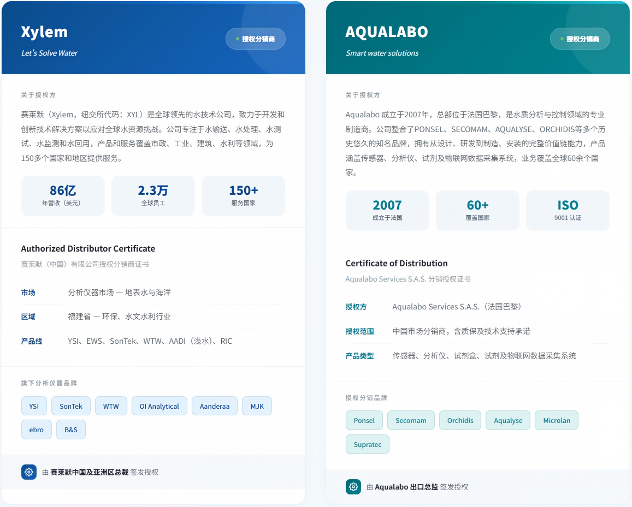Viewport: 632px width, 507px height.
Task: Click the 赛莱默（中国）有限公司授权分销商证书 subtitle
Action: click(85, 264)
